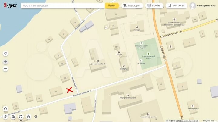Open the Маршруты route planner
218x122 pixels.
point(132,5)
